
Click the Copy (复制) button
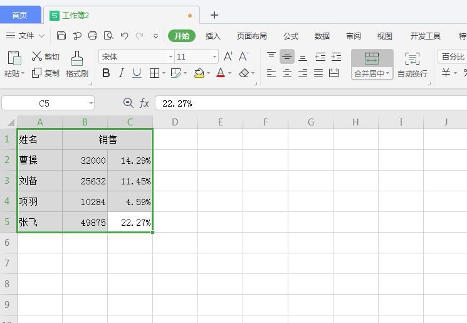46,73
